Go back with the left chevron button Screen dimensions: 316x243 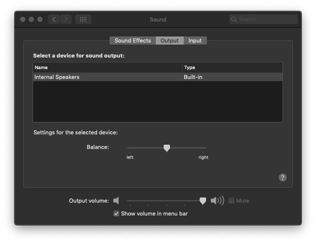click(54, 19)
